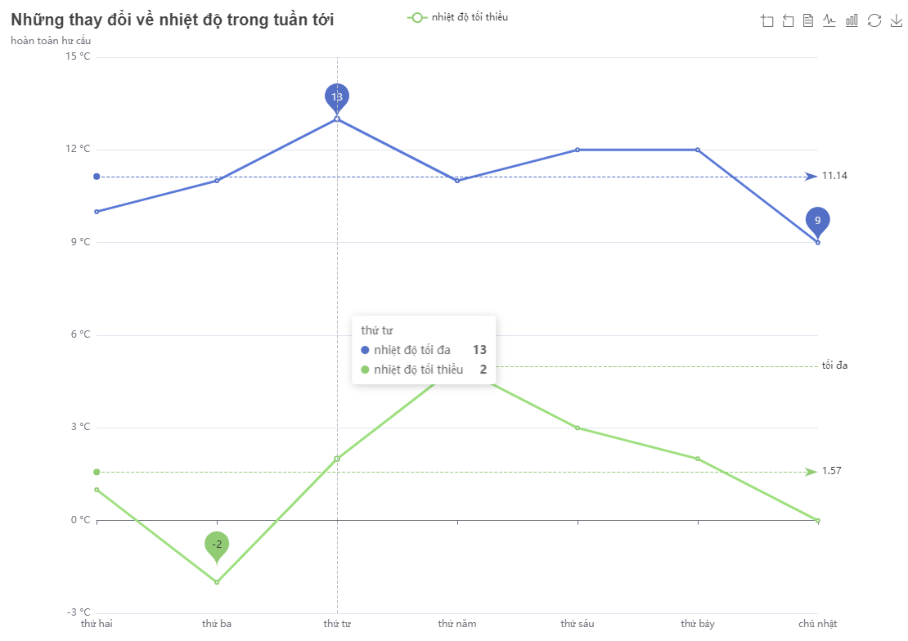Viewport: 908px width, 641px height.
Task: Select the blue data point above 'thứ sáu'
Action: coord(578,150)
